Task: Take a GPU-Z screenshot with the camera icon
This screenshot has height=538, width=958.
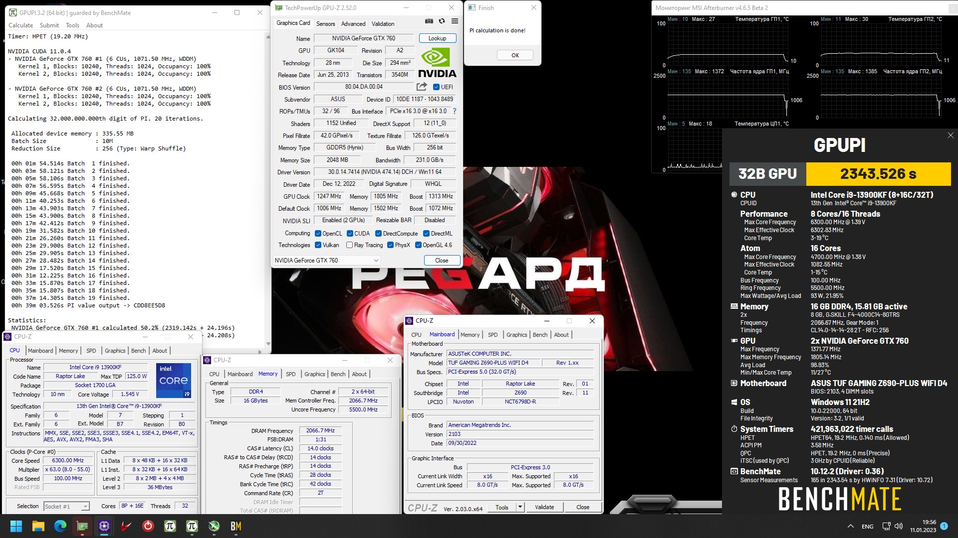Action: pyautogui.click(x=429, y=21)
